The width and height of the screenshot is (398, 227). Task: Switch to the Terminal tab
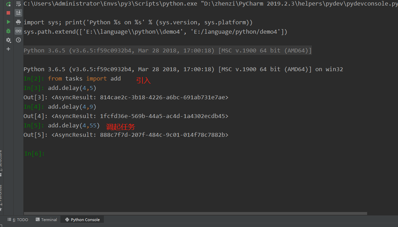tap(46, 220)
